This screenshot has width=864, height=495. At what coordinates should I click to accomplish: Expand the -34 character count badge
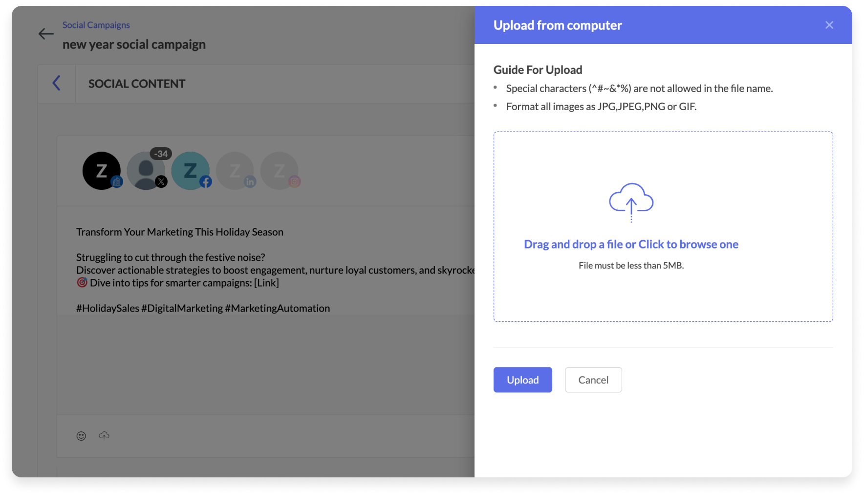161,154
